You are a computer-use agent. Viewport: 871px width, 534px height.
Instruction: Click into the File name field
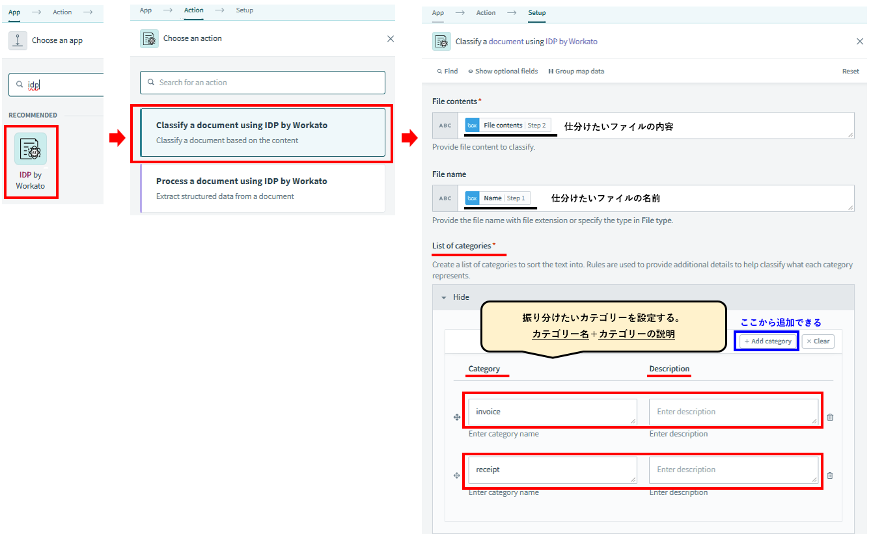pyautogui.click(x=656, y=198)
